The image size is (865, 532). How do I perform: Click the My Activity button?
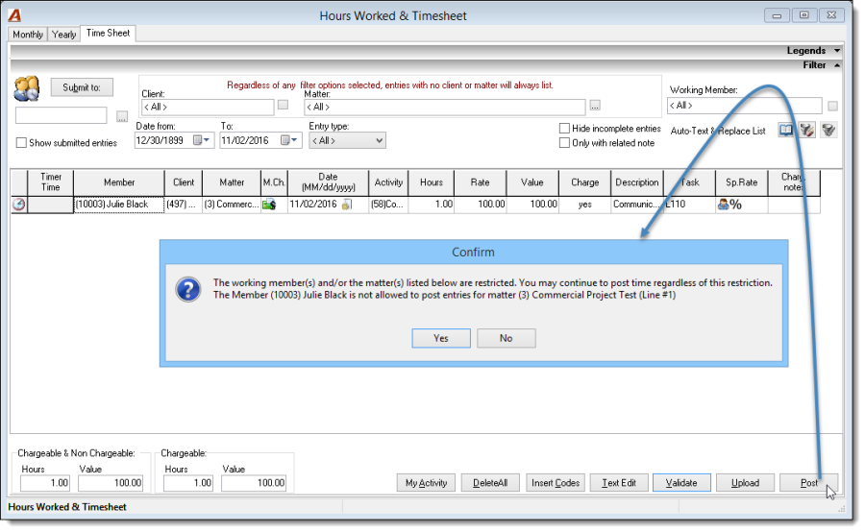426,483
